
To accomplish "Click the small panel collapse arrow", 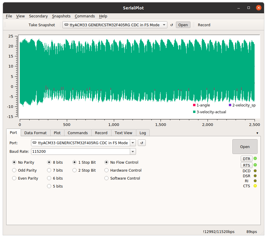I will [257, 133].
